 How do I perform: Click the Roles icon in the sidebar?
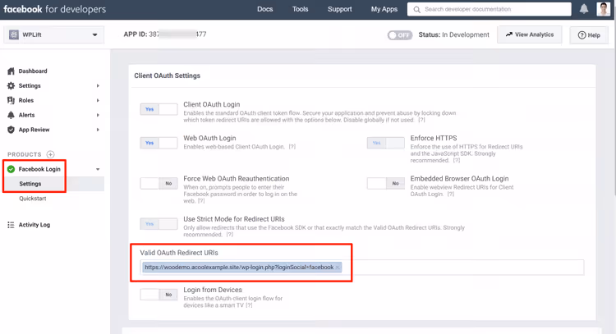(11, 100)
